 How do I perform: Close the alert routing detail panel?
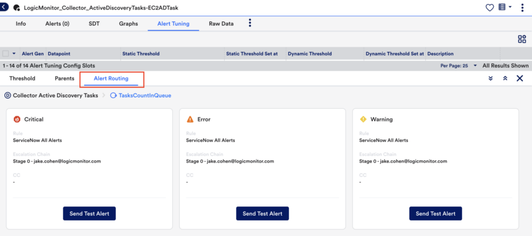coord(520,78)
